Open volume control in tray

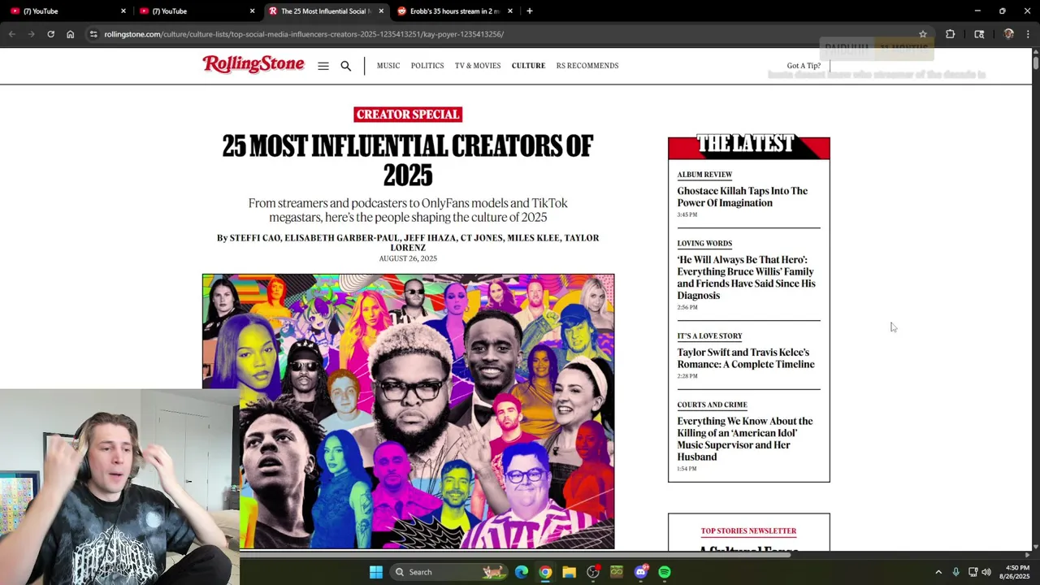click(x=986, y=572)
